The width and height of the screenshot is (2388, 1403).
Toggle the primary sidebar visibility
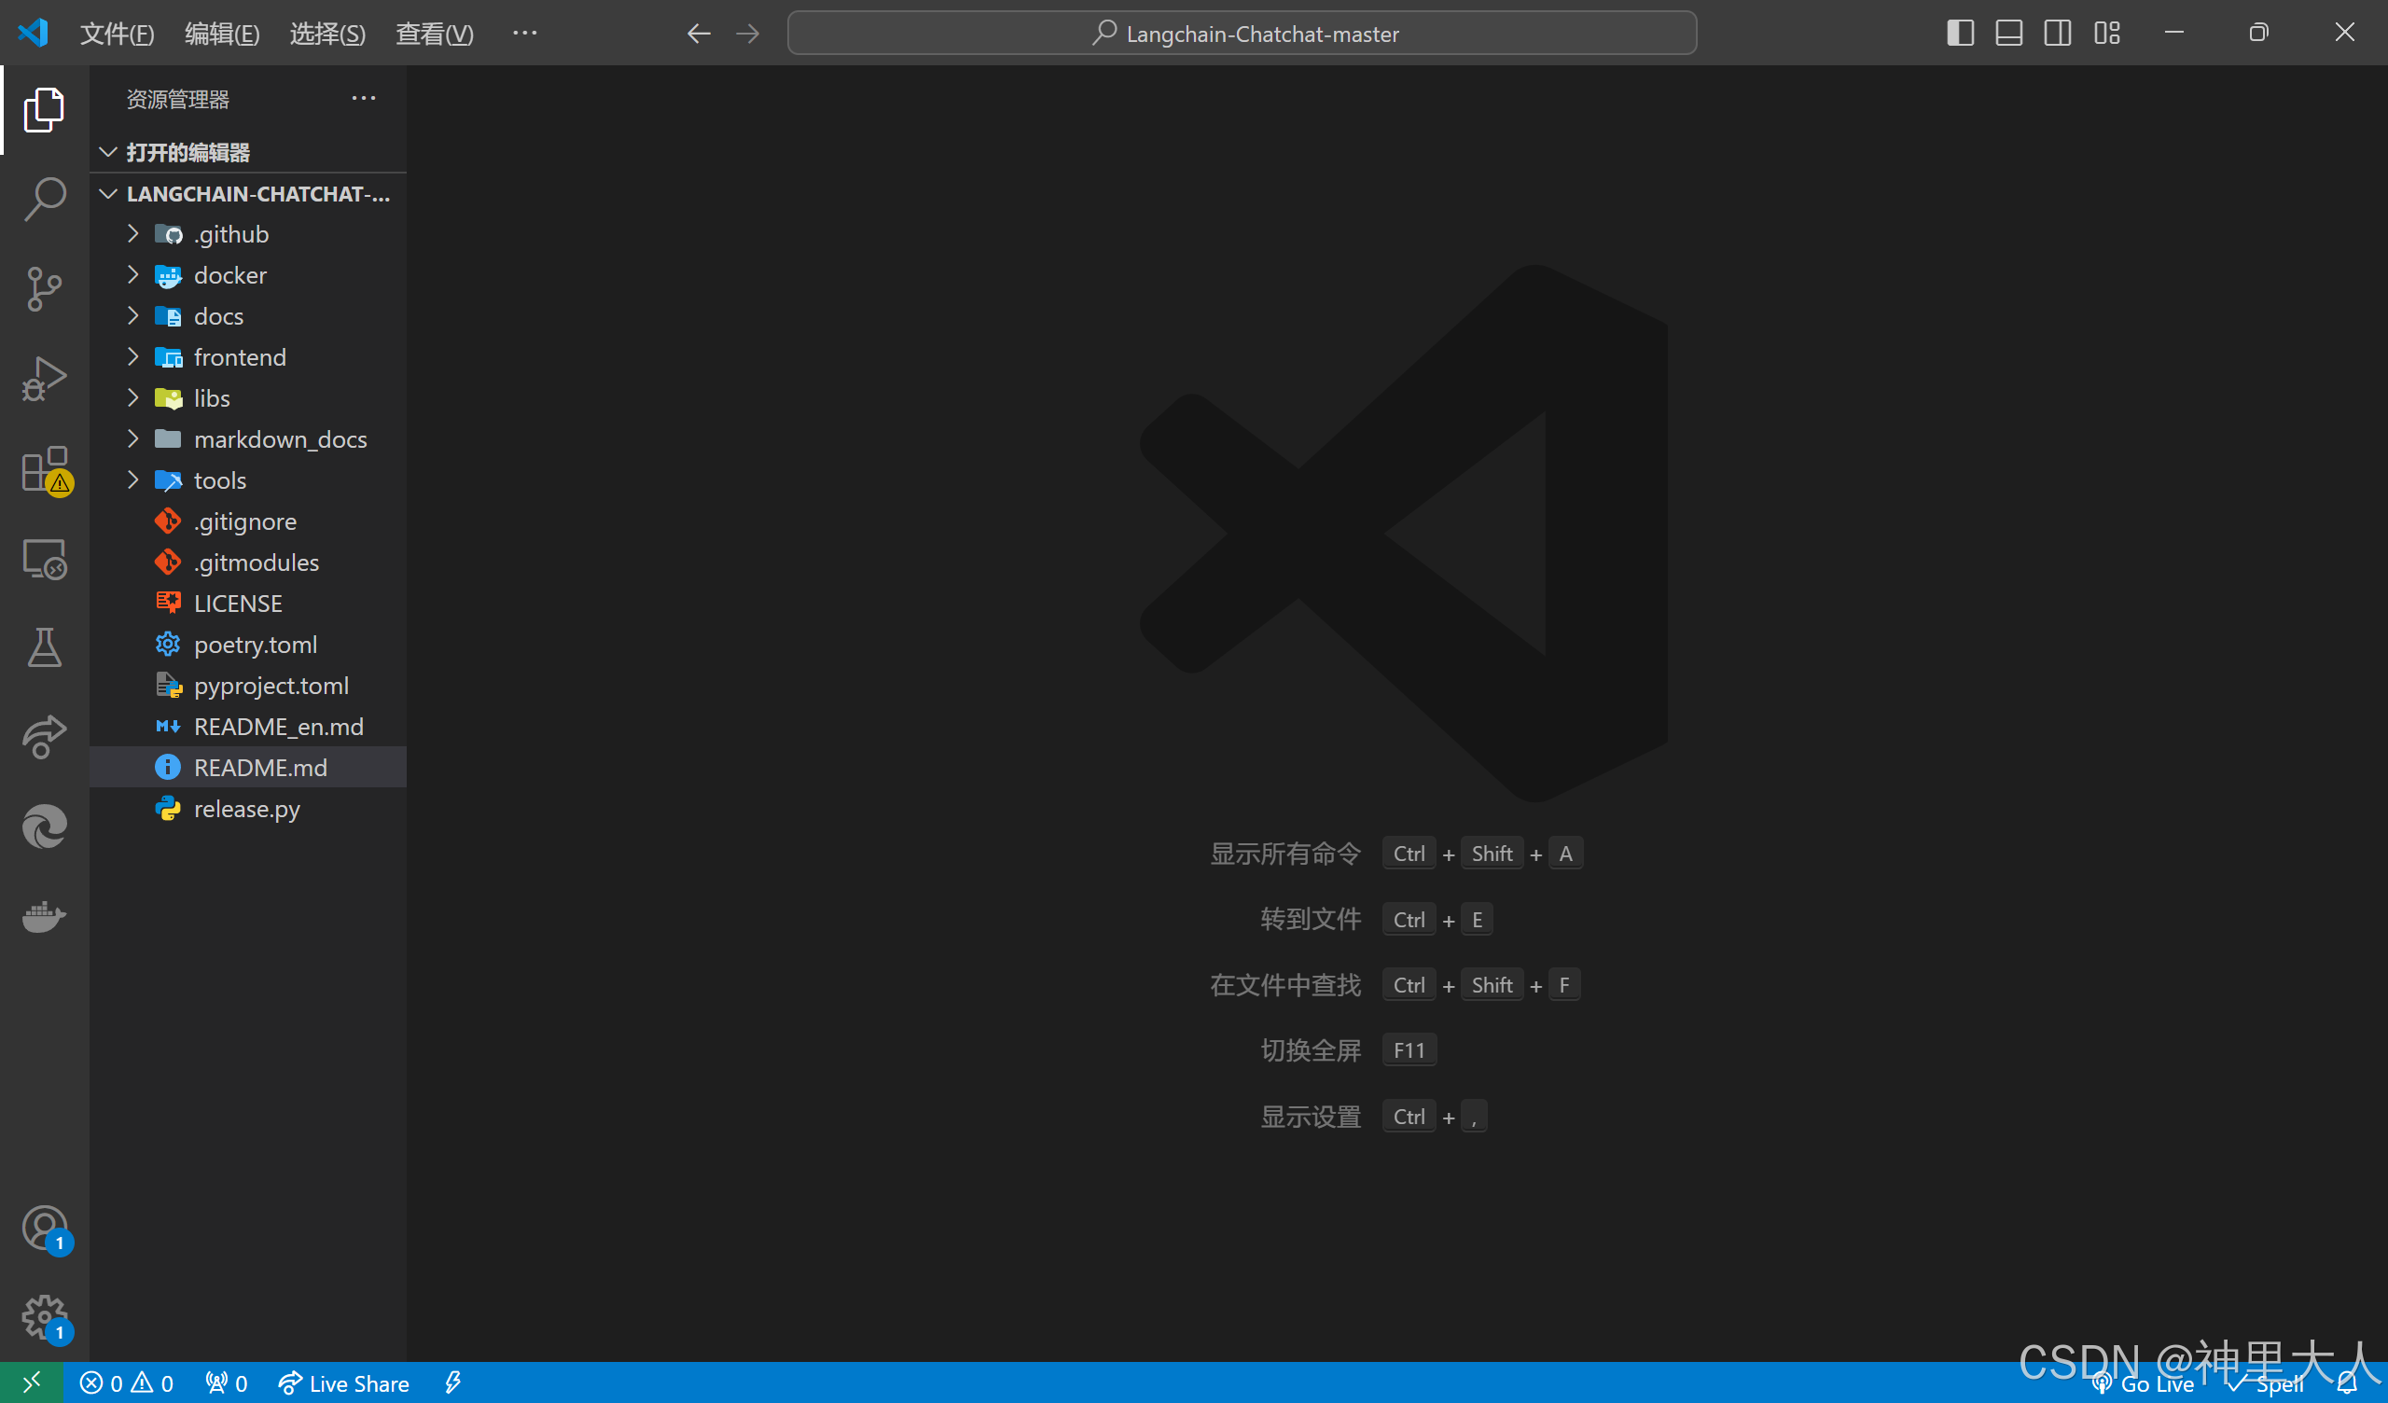click(1959, 33)
